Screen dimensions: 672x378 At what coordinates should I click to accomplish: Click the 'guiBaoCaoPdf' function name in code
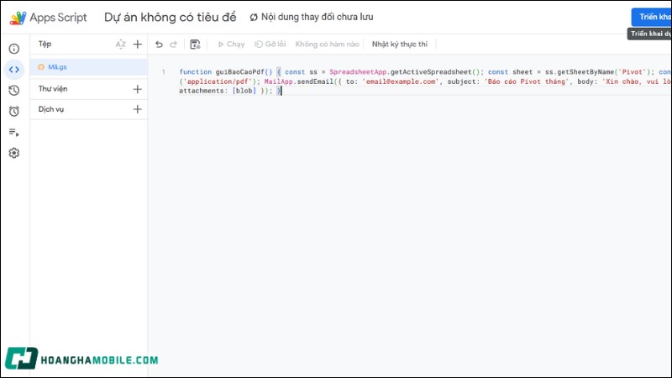pyautogui.click(x=240, y=72)
